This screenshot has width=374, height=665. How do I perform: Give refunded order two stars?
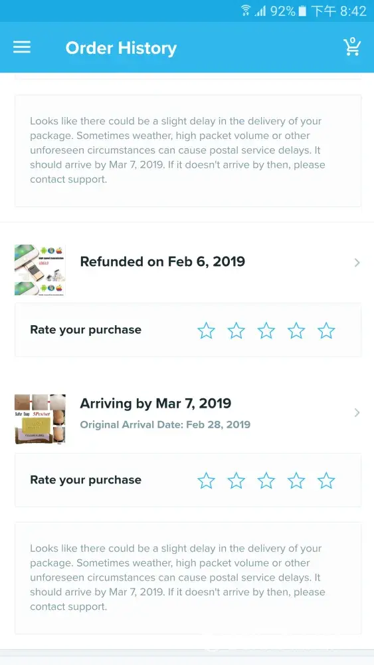click(x=236, y=331)
